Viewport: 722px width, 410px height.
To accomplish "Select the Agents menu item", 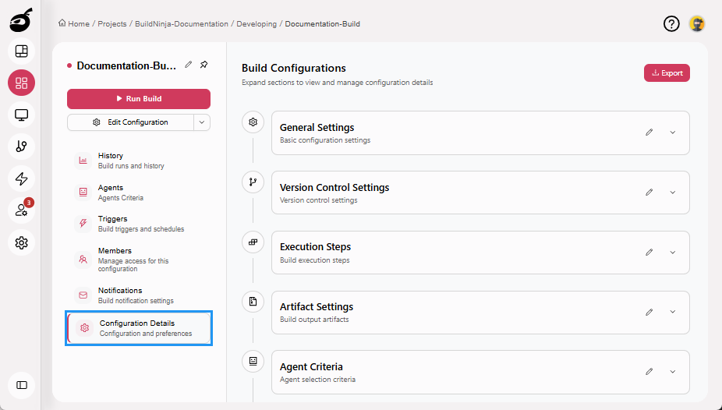I will 139,193.
